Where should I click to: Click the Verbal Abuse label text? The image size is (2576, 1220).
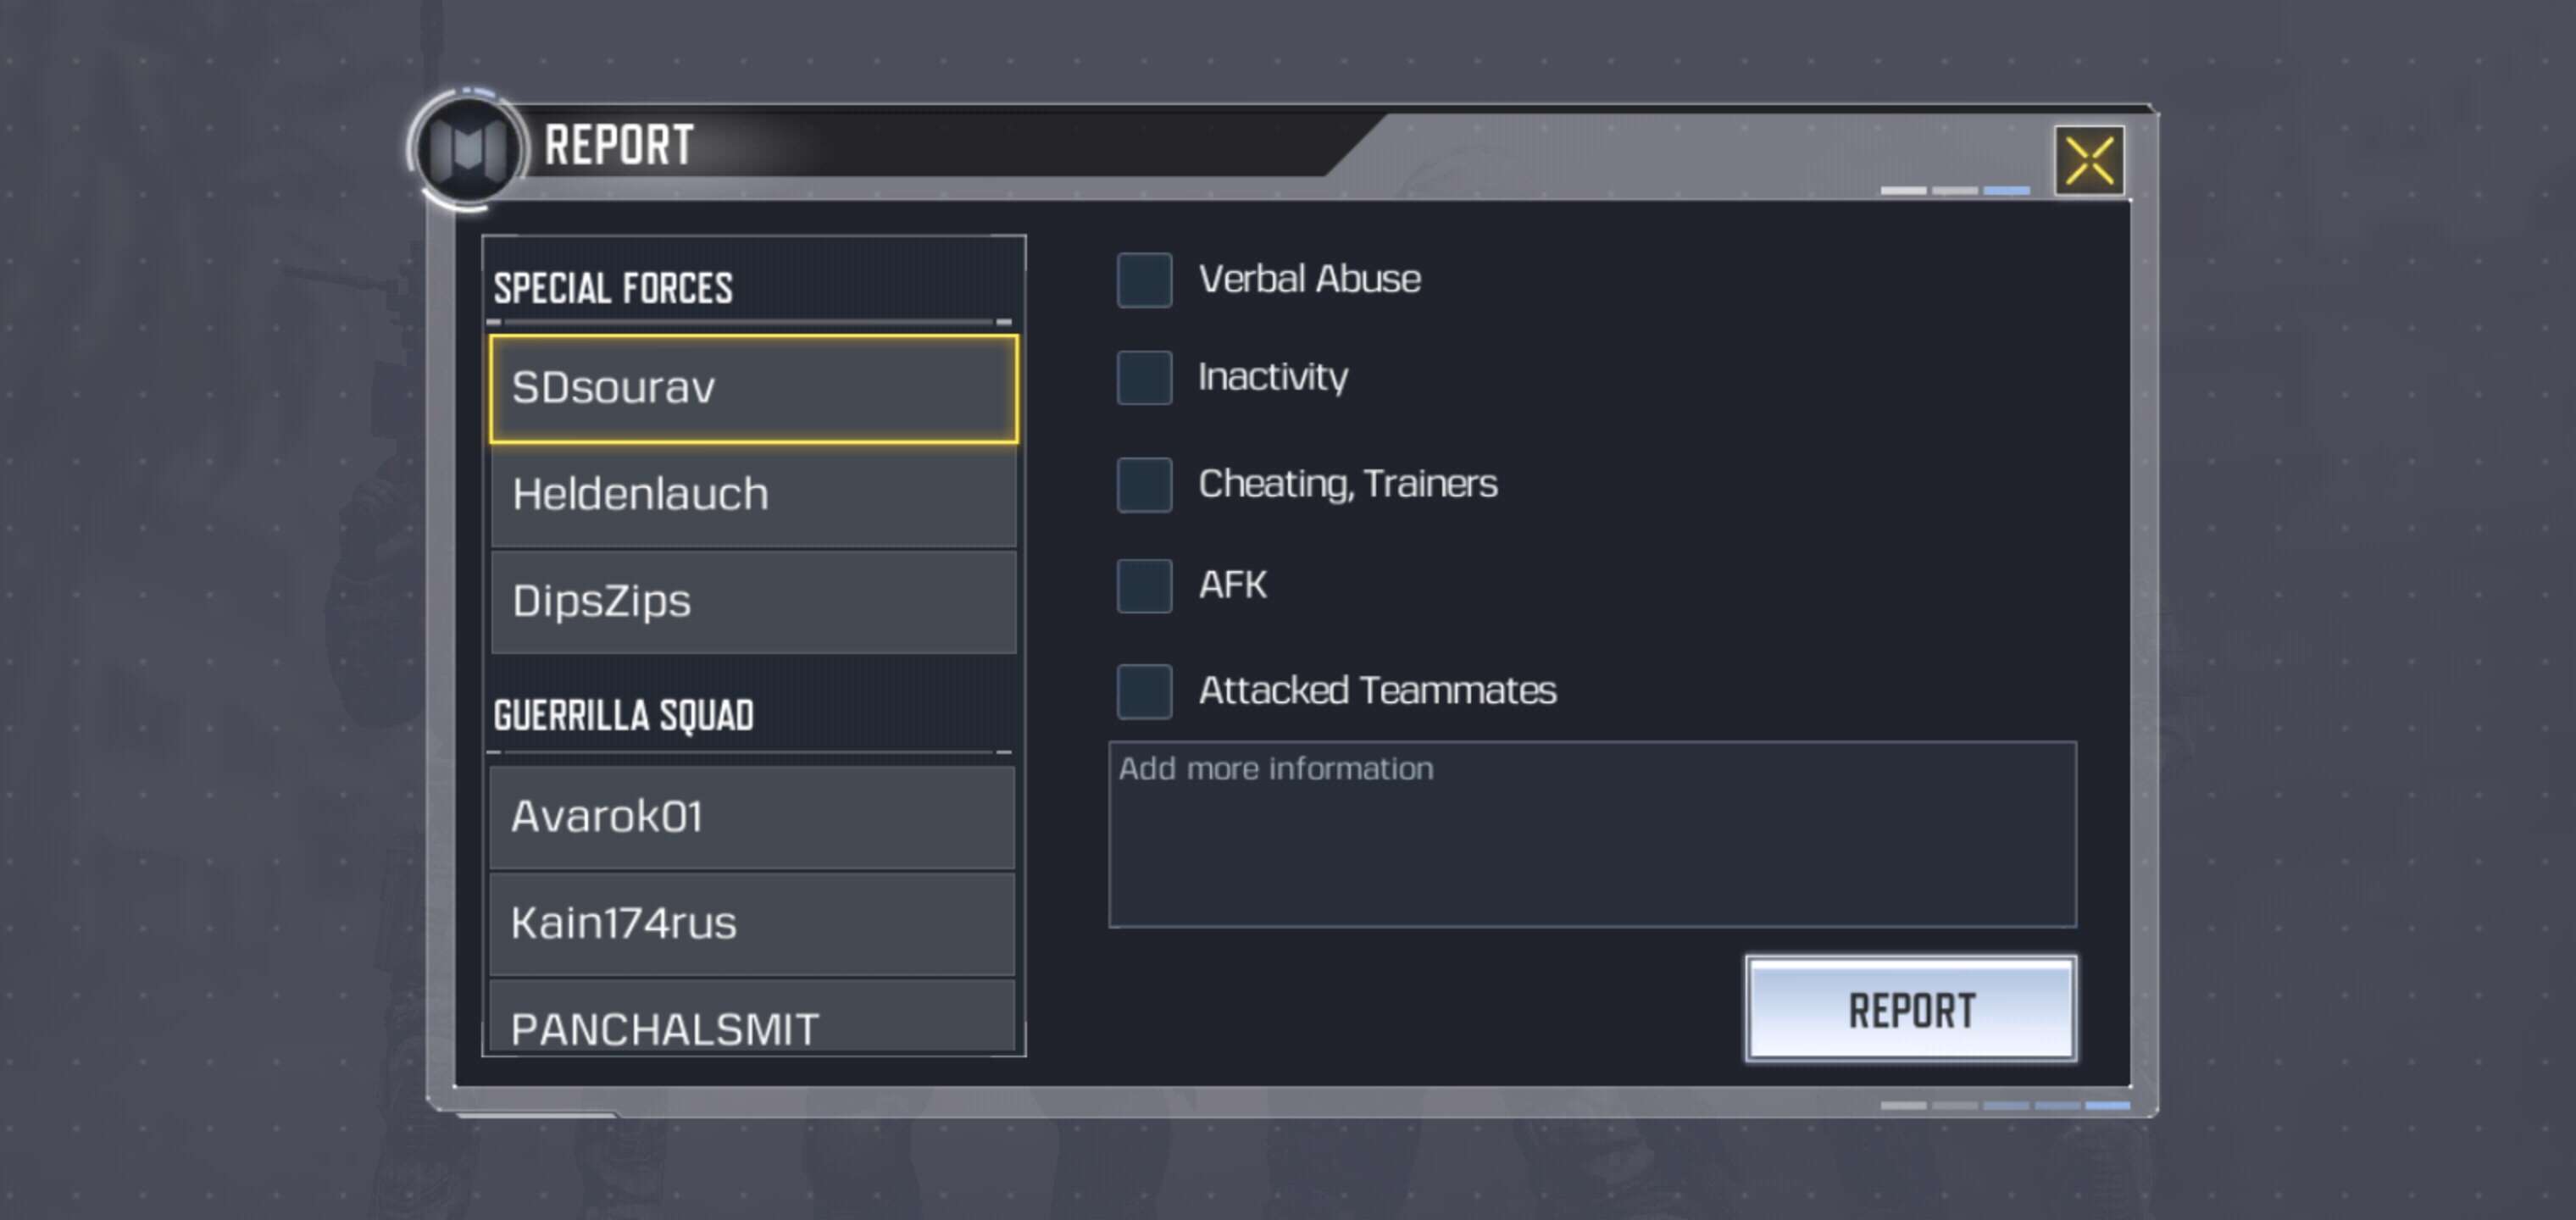coord(1309,280)
